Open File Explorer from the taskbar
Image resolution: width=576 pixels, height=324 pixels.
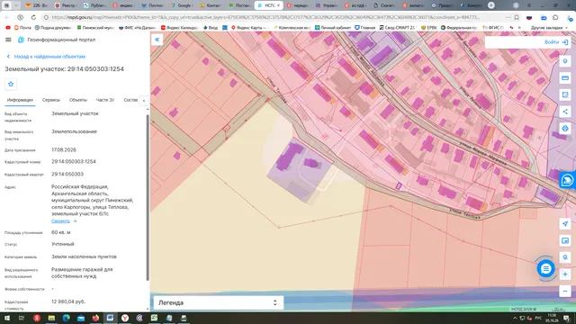(x=51, y=318)
